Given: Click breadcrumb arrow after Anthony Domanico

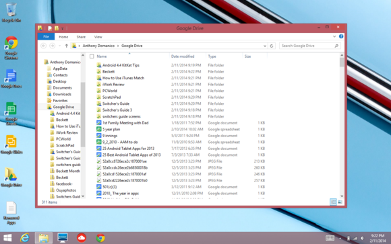Looking at the screenshot, I should pyautogui.click(x=118, y=46).
